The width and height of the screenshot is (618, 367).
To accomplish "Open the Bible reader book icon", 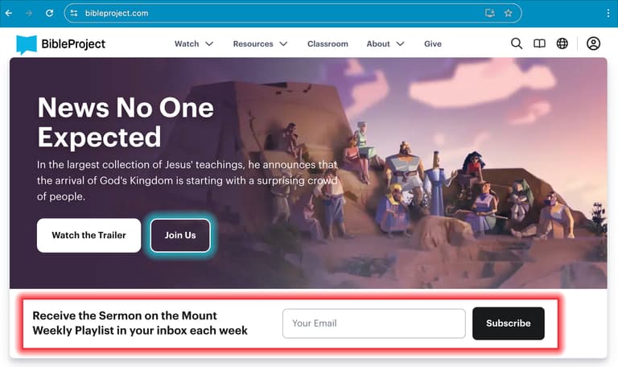I will [x=539, y=43].
